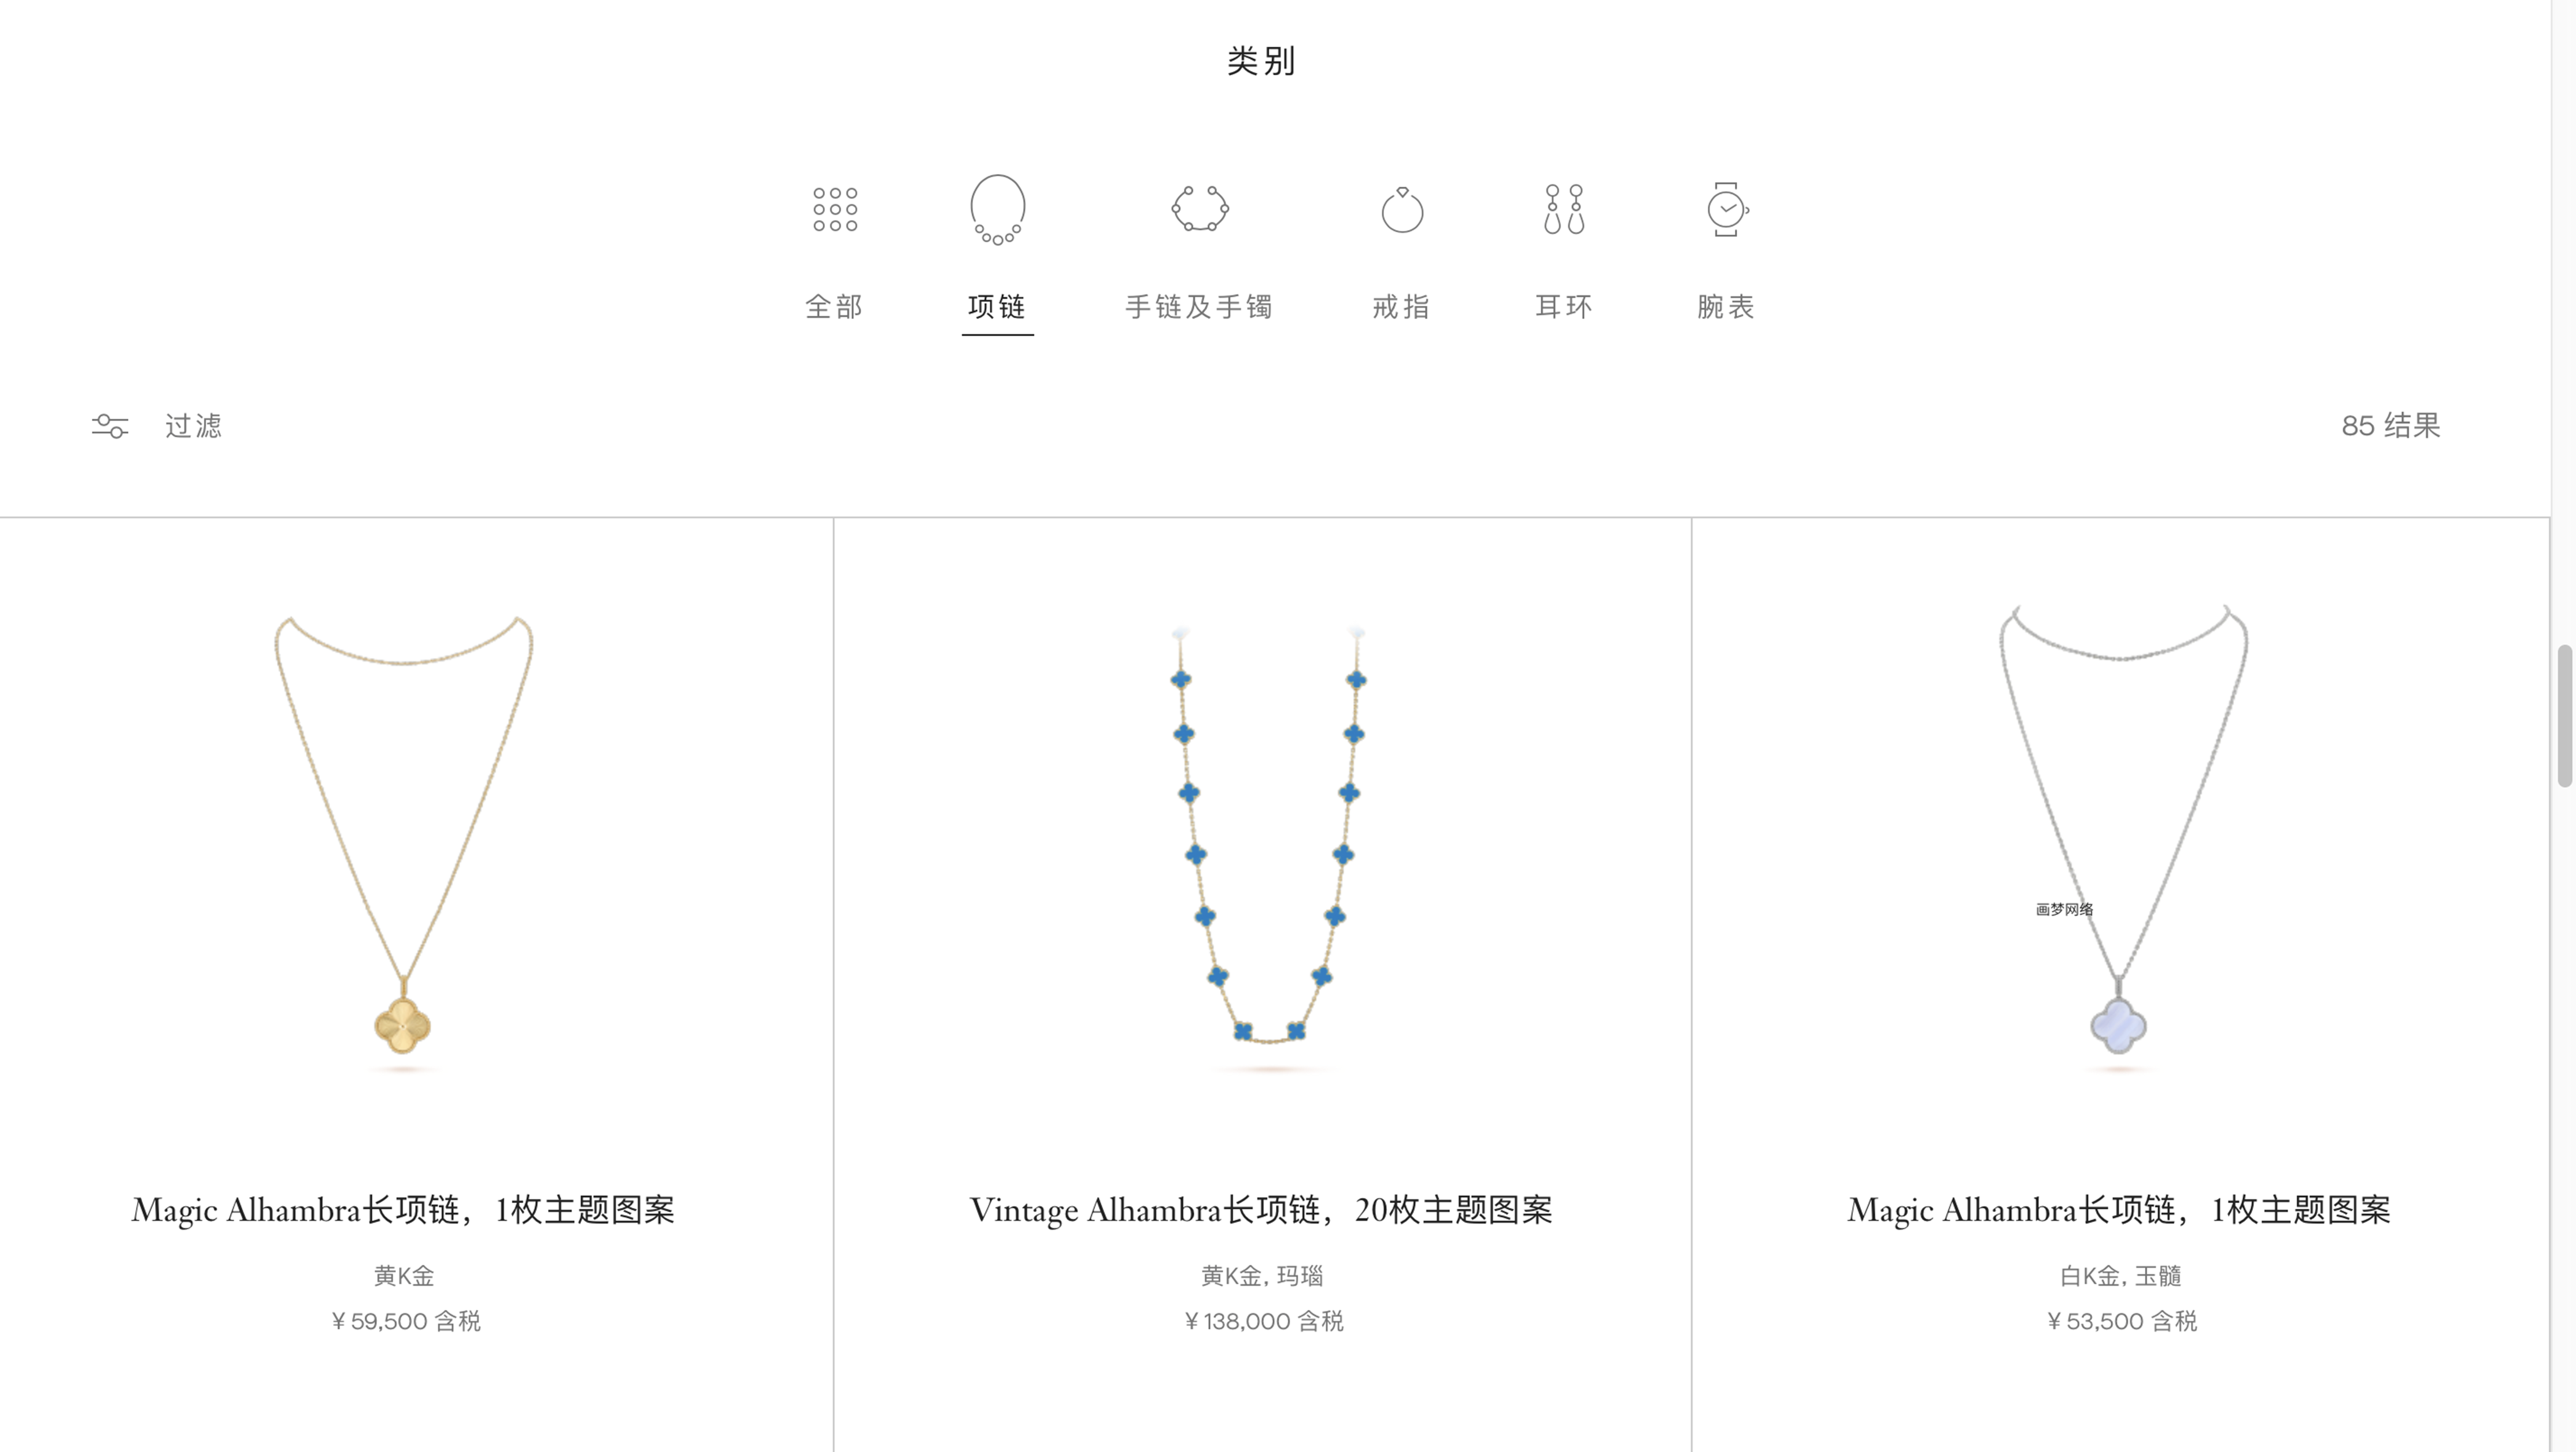Click the all-categories grid icon
2576x1452 pixels.
click(x=835, y=209)
